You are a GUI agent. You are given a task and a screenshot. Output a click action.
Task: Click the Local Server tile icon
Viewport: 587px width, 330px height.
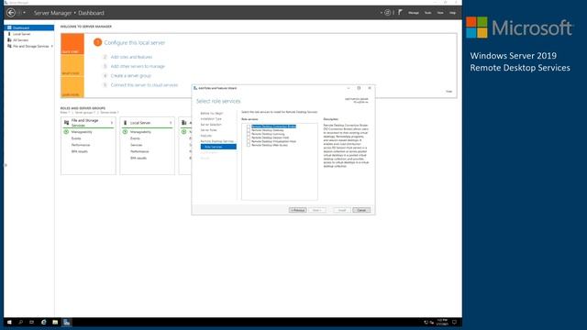125,123
